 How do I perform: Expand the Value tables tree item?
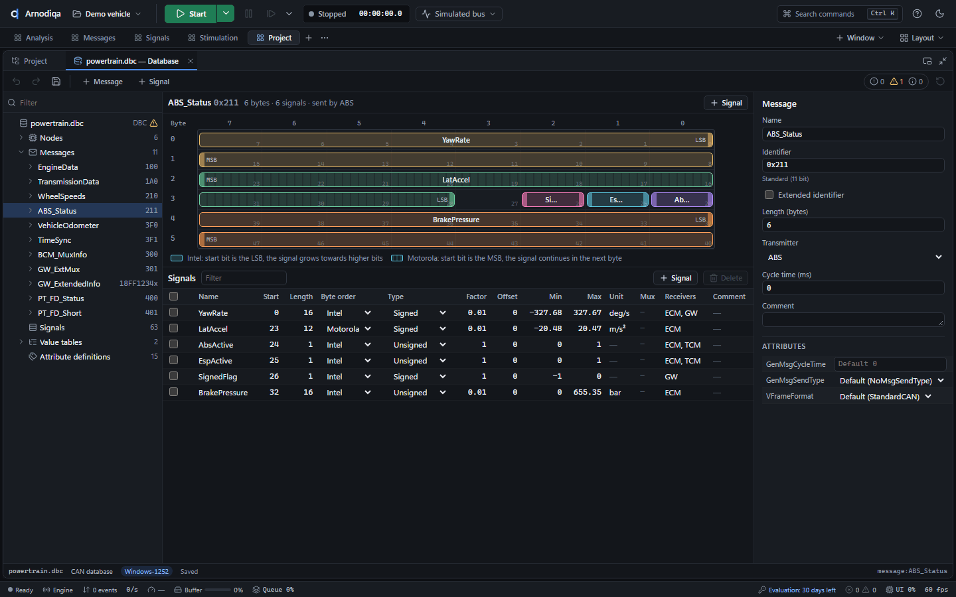click(x=21, y=342)
